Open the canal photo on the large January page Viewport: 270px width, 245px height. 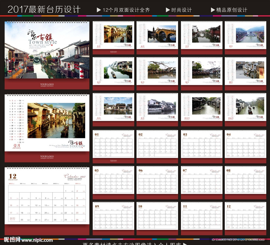(56, 120)
